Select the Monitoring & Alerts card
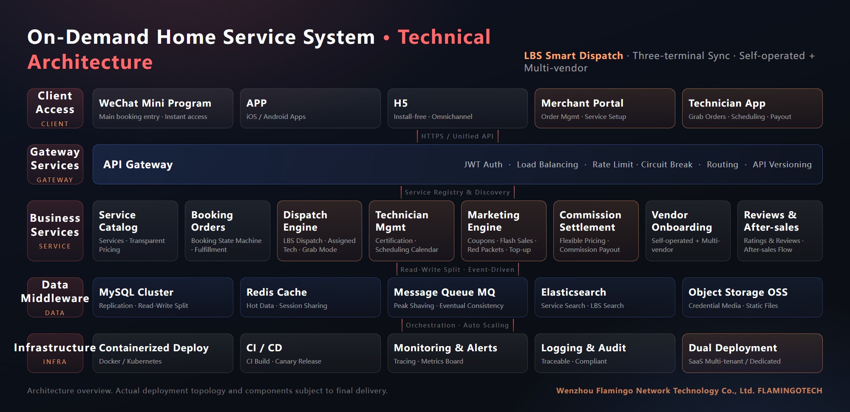The height and width of the screenshot is (412, 850). [457, 353]
